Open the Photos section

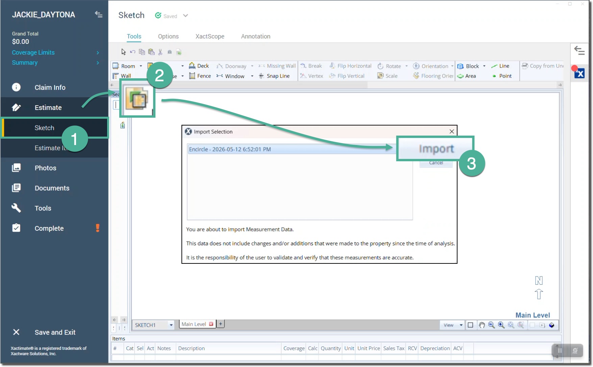(x=54, y=168)
